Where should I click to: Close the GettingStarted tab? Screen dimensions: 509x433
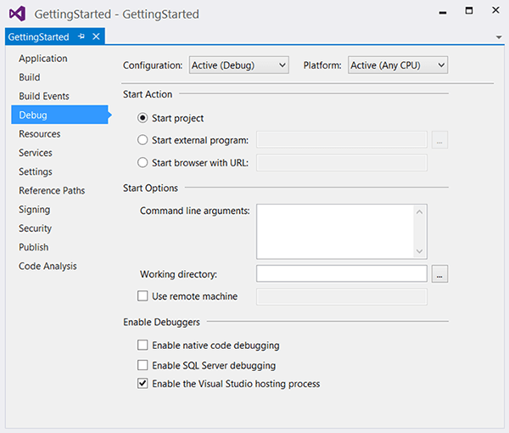(96, 37)
